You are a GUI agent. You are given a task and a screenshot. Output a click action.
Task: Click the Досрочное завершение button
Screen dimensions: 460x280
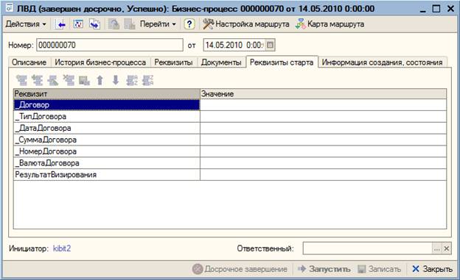click(240, 269)
